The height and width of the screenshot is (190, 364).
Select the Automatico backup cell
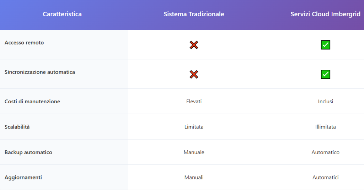pos(325,152)
